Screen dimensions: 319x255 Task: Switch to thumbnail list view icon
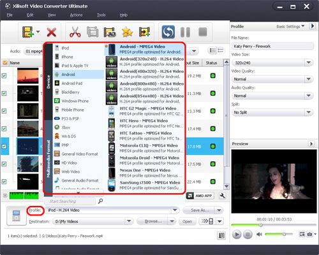pyautogui.click(x=212, y=50)
